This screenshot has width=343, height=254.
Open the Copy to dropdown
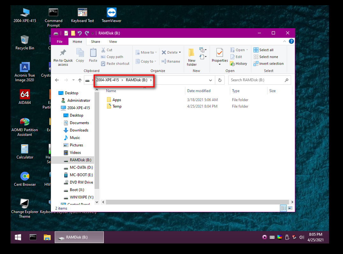coord(146,62)
